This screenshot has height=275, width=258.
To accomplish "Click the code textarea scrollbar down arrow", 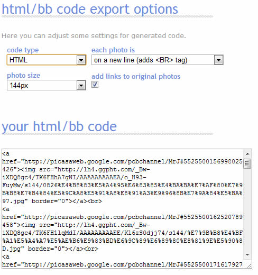I will pos(247,254).
